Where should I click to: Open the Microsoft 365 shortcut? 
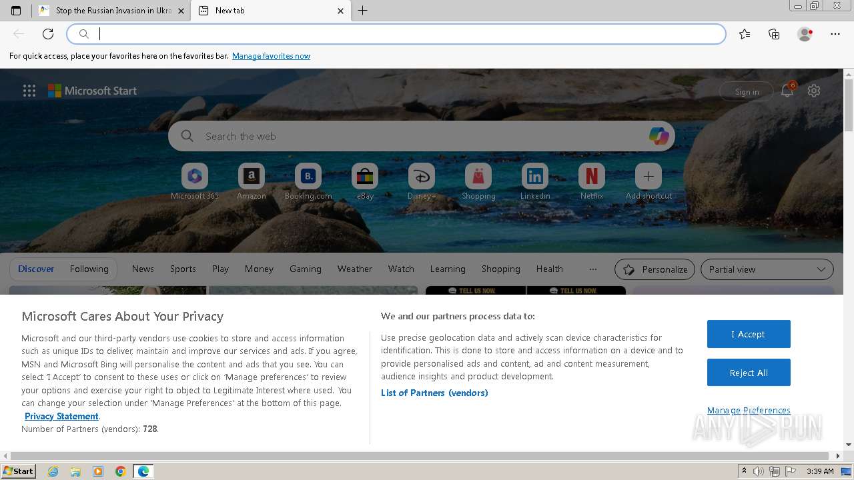point(195,182)
